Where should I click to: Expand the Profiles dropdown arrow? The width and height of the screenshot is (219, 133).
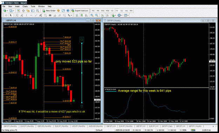(14, 11)
